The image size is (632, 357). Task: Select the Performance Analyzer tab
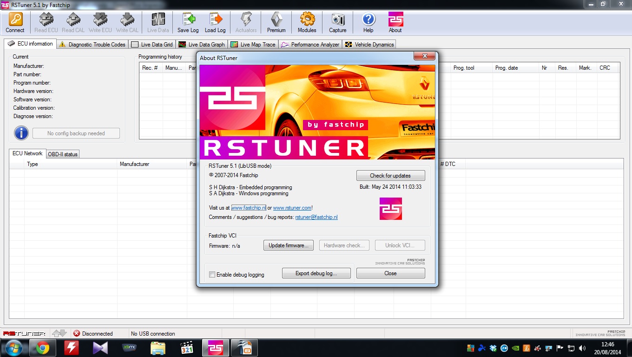pos(310,45)
